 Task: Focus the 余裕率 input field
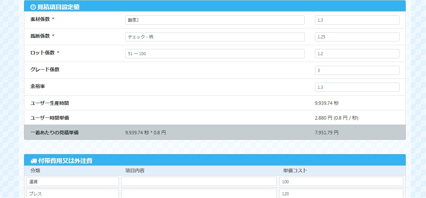pyautogui.click(x=357, y=87)
